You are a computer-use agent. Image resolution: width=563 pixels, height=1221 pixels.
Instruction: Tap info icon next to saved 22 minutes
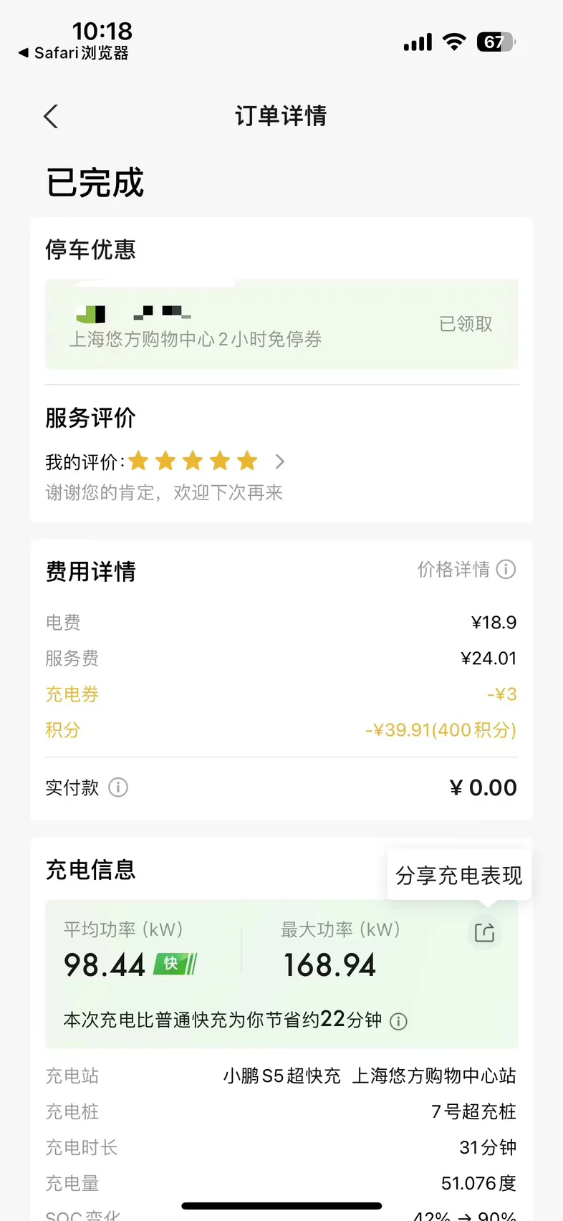(x=398, y=1021)
